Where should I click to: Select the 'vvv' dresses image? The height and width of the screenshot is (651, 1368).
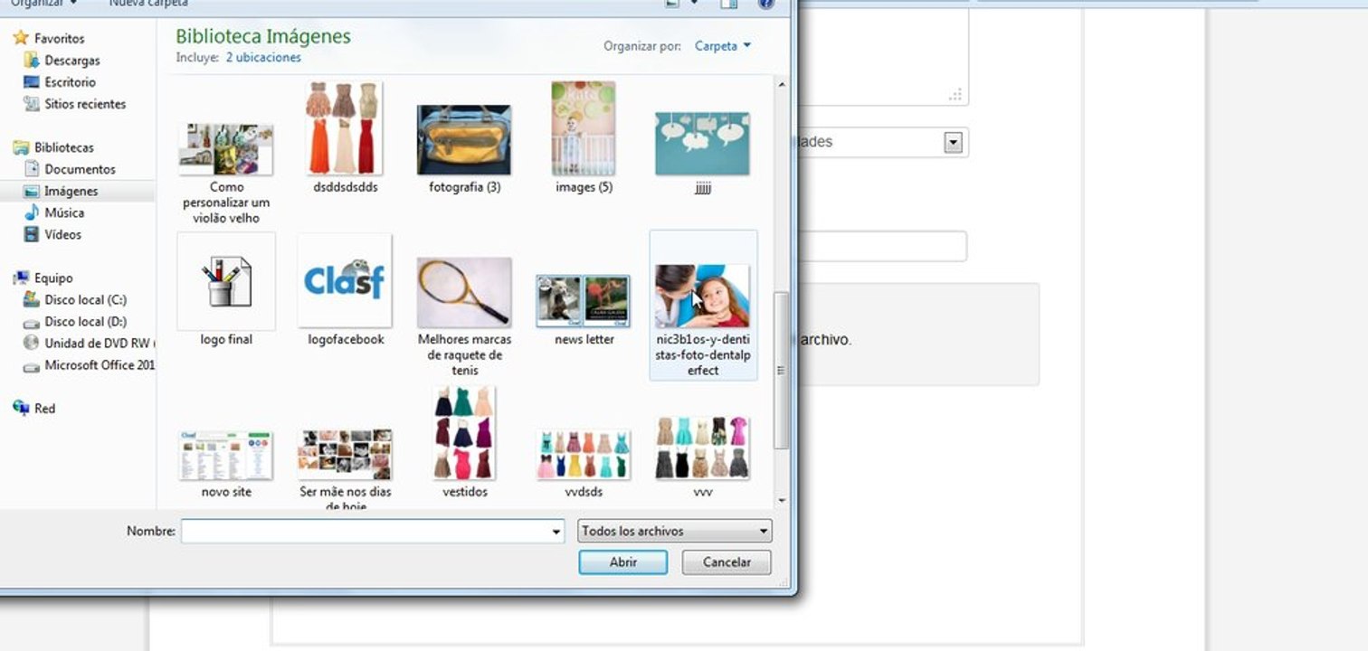click(x=703, y=457)
